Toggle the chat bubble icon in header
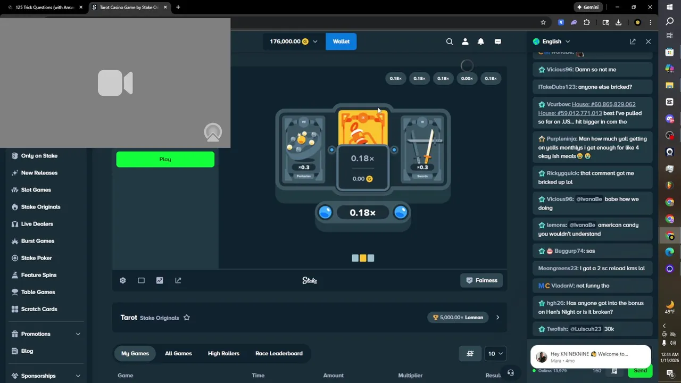Viewport: 681px width, 383px height. pyautogui.click(x=498, y=41)
